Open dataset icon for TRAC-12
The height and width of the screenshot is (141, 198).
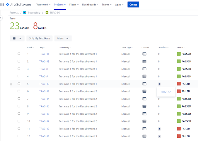[x=144, y=61]
